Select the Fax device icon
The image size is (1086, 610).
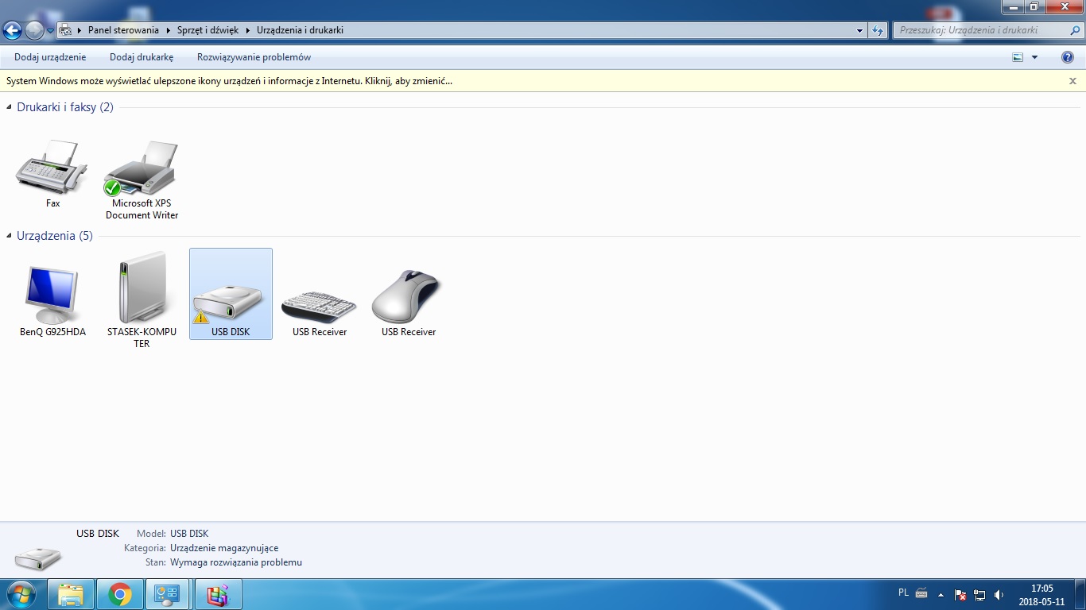(52, 168)
